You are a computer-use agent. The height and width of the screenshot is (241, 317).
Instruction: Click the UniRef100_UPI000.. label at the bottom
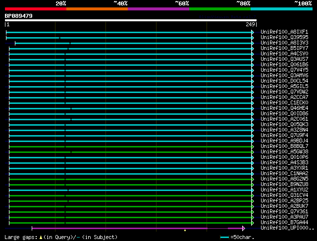click(287, 228)
